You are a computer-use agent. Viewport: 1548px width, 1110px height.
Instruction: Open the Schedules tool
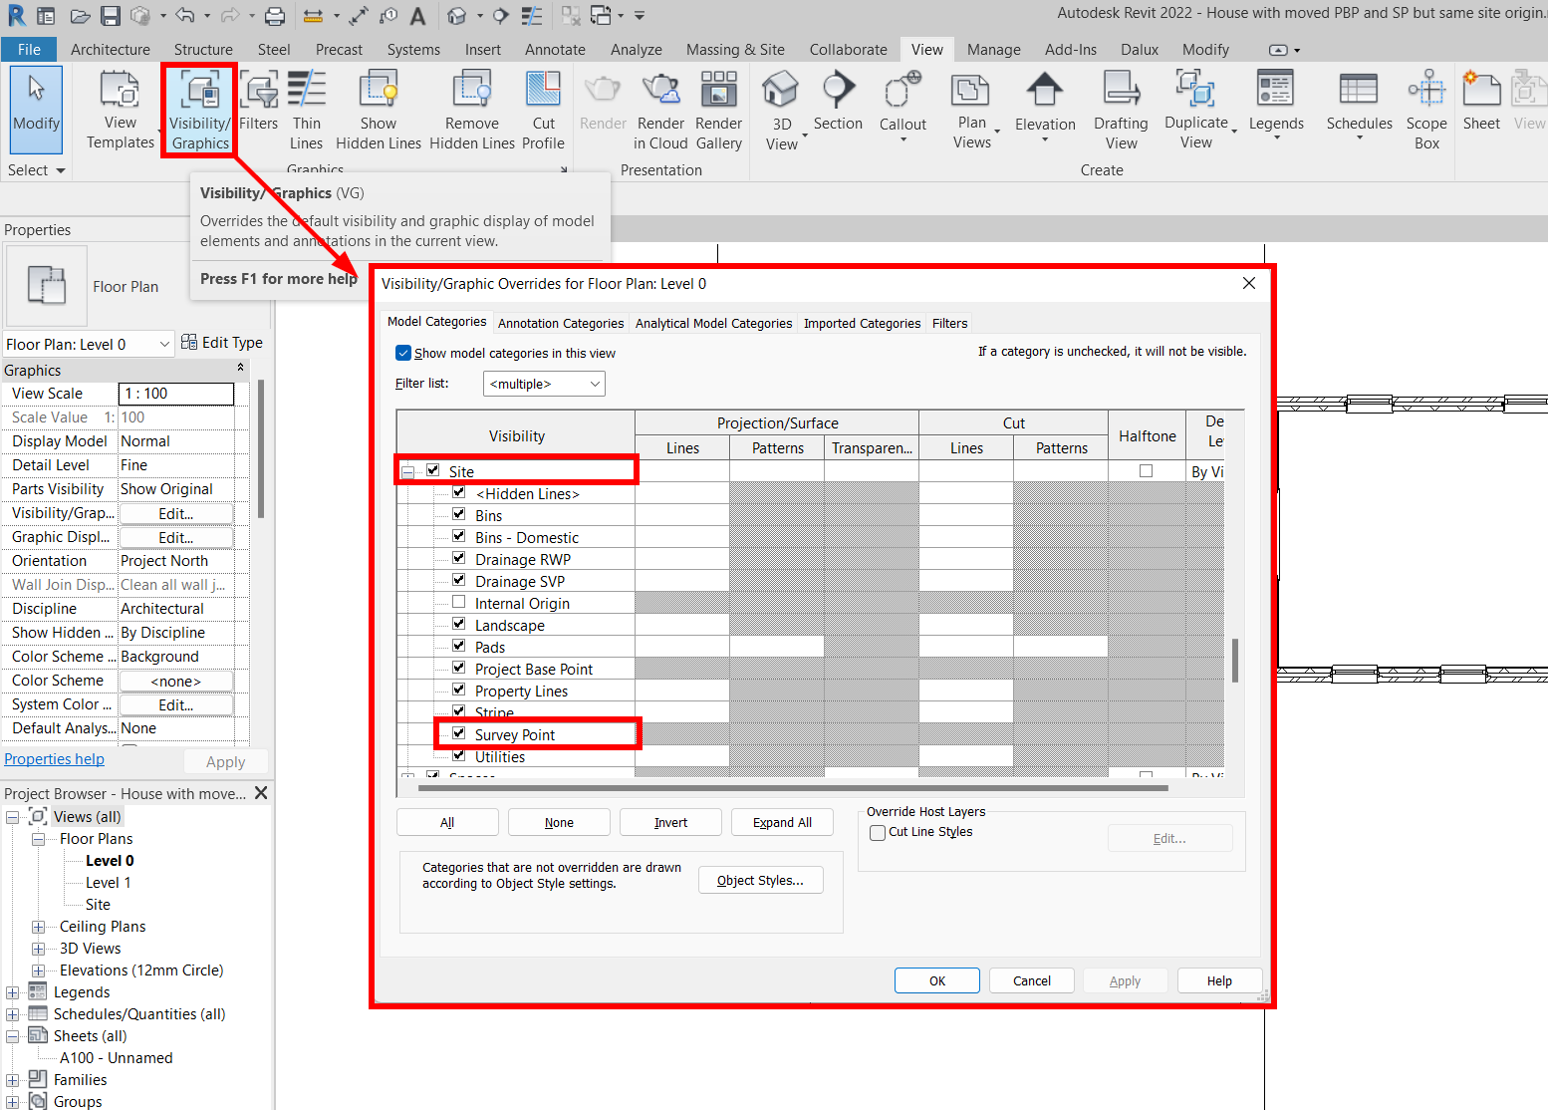1359,103
